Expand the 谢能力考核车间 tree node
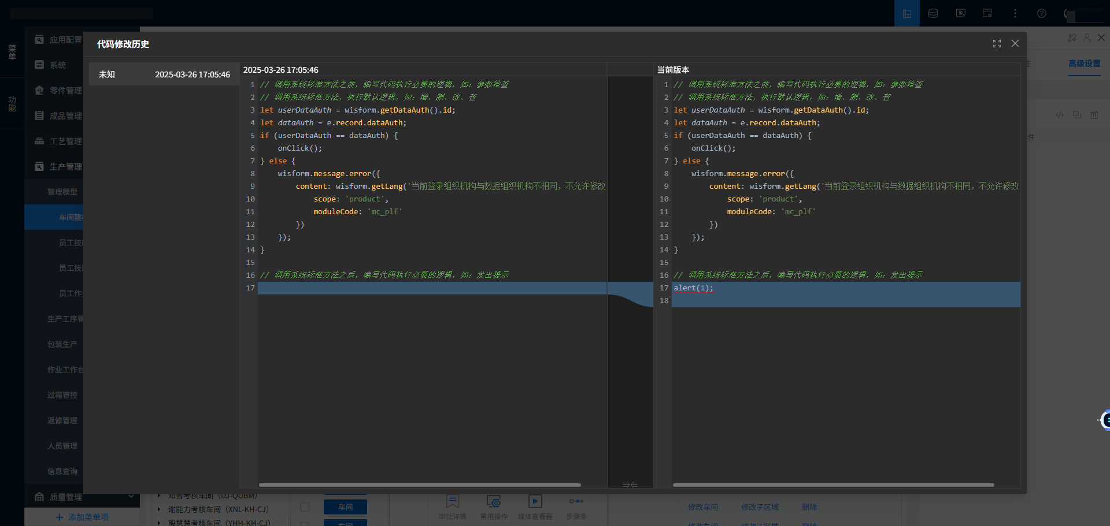Screen dimensions: 1110x526 point(159,509)
